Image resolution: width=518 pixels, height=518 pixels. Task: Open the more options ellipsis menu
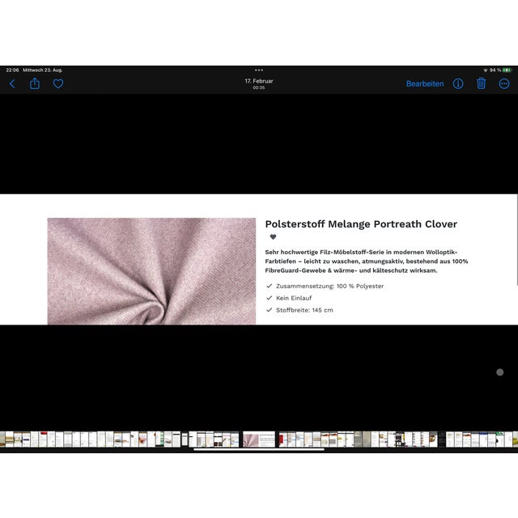[505, 83]
